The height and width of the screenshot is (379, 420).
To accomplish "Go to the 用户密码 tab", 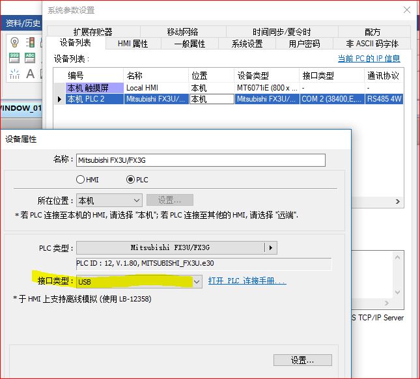I will (x=304, y=44).
